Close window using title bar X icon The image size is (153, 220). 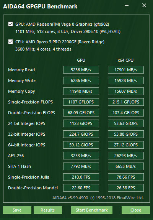click(x=144, y=6)
